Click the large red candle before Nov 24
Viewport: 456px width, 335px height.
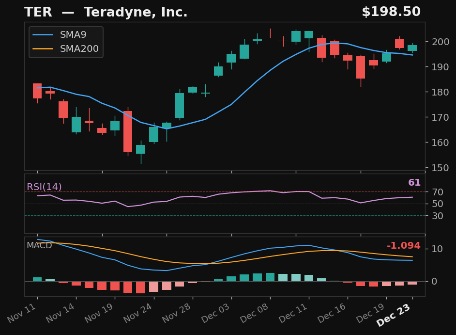pos(128,132)
